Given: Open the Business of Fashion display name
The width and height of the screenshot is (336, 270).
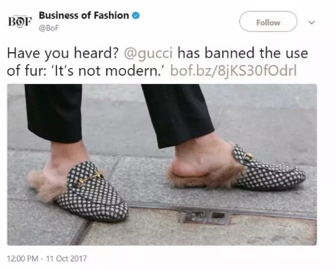Looking at the screenshot, I should pos(84,16).
